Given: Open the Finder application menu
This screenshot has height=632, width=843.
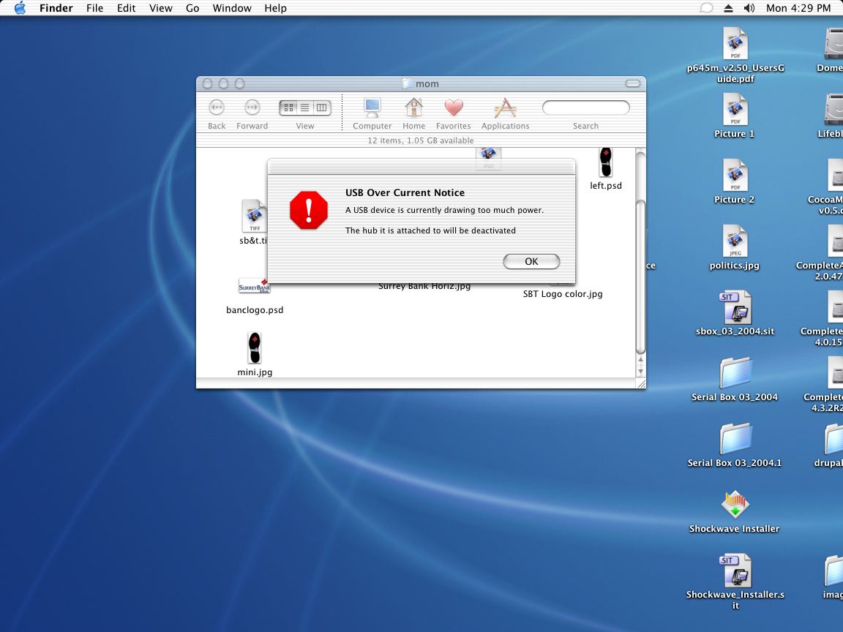Looking at the screenshot, I should [x=56, y=8].
